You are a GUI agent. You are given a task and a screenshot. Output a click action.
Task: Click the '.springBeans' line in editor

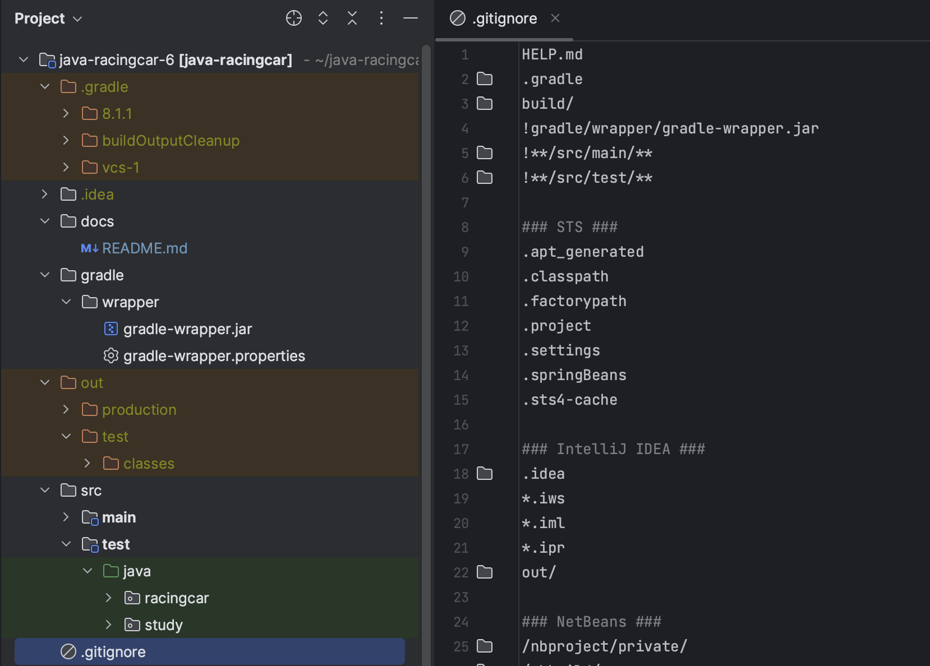click(x=574, y=375)
